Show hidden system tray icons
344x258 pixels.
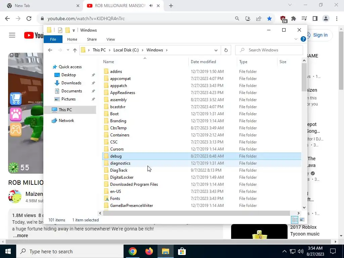(284, 251)
